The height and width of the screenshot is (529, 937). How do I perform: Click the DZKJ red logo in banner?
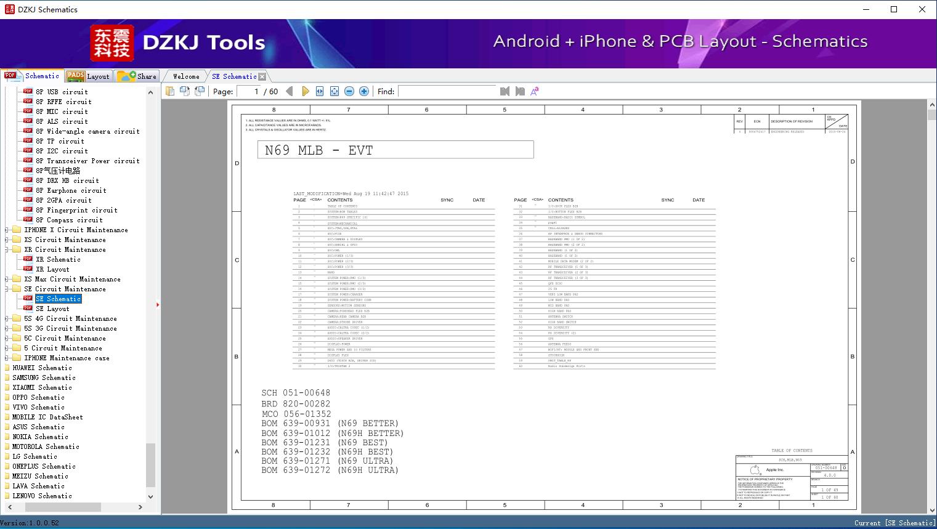click(x=112, y=42)
